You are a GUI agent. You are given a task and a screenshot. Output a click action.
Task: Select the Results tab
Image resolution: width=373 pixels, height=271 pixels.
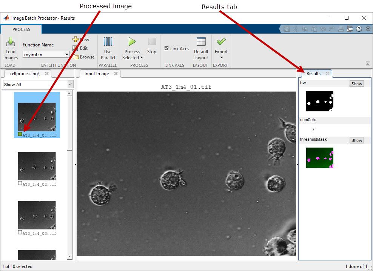click(313, 74)
